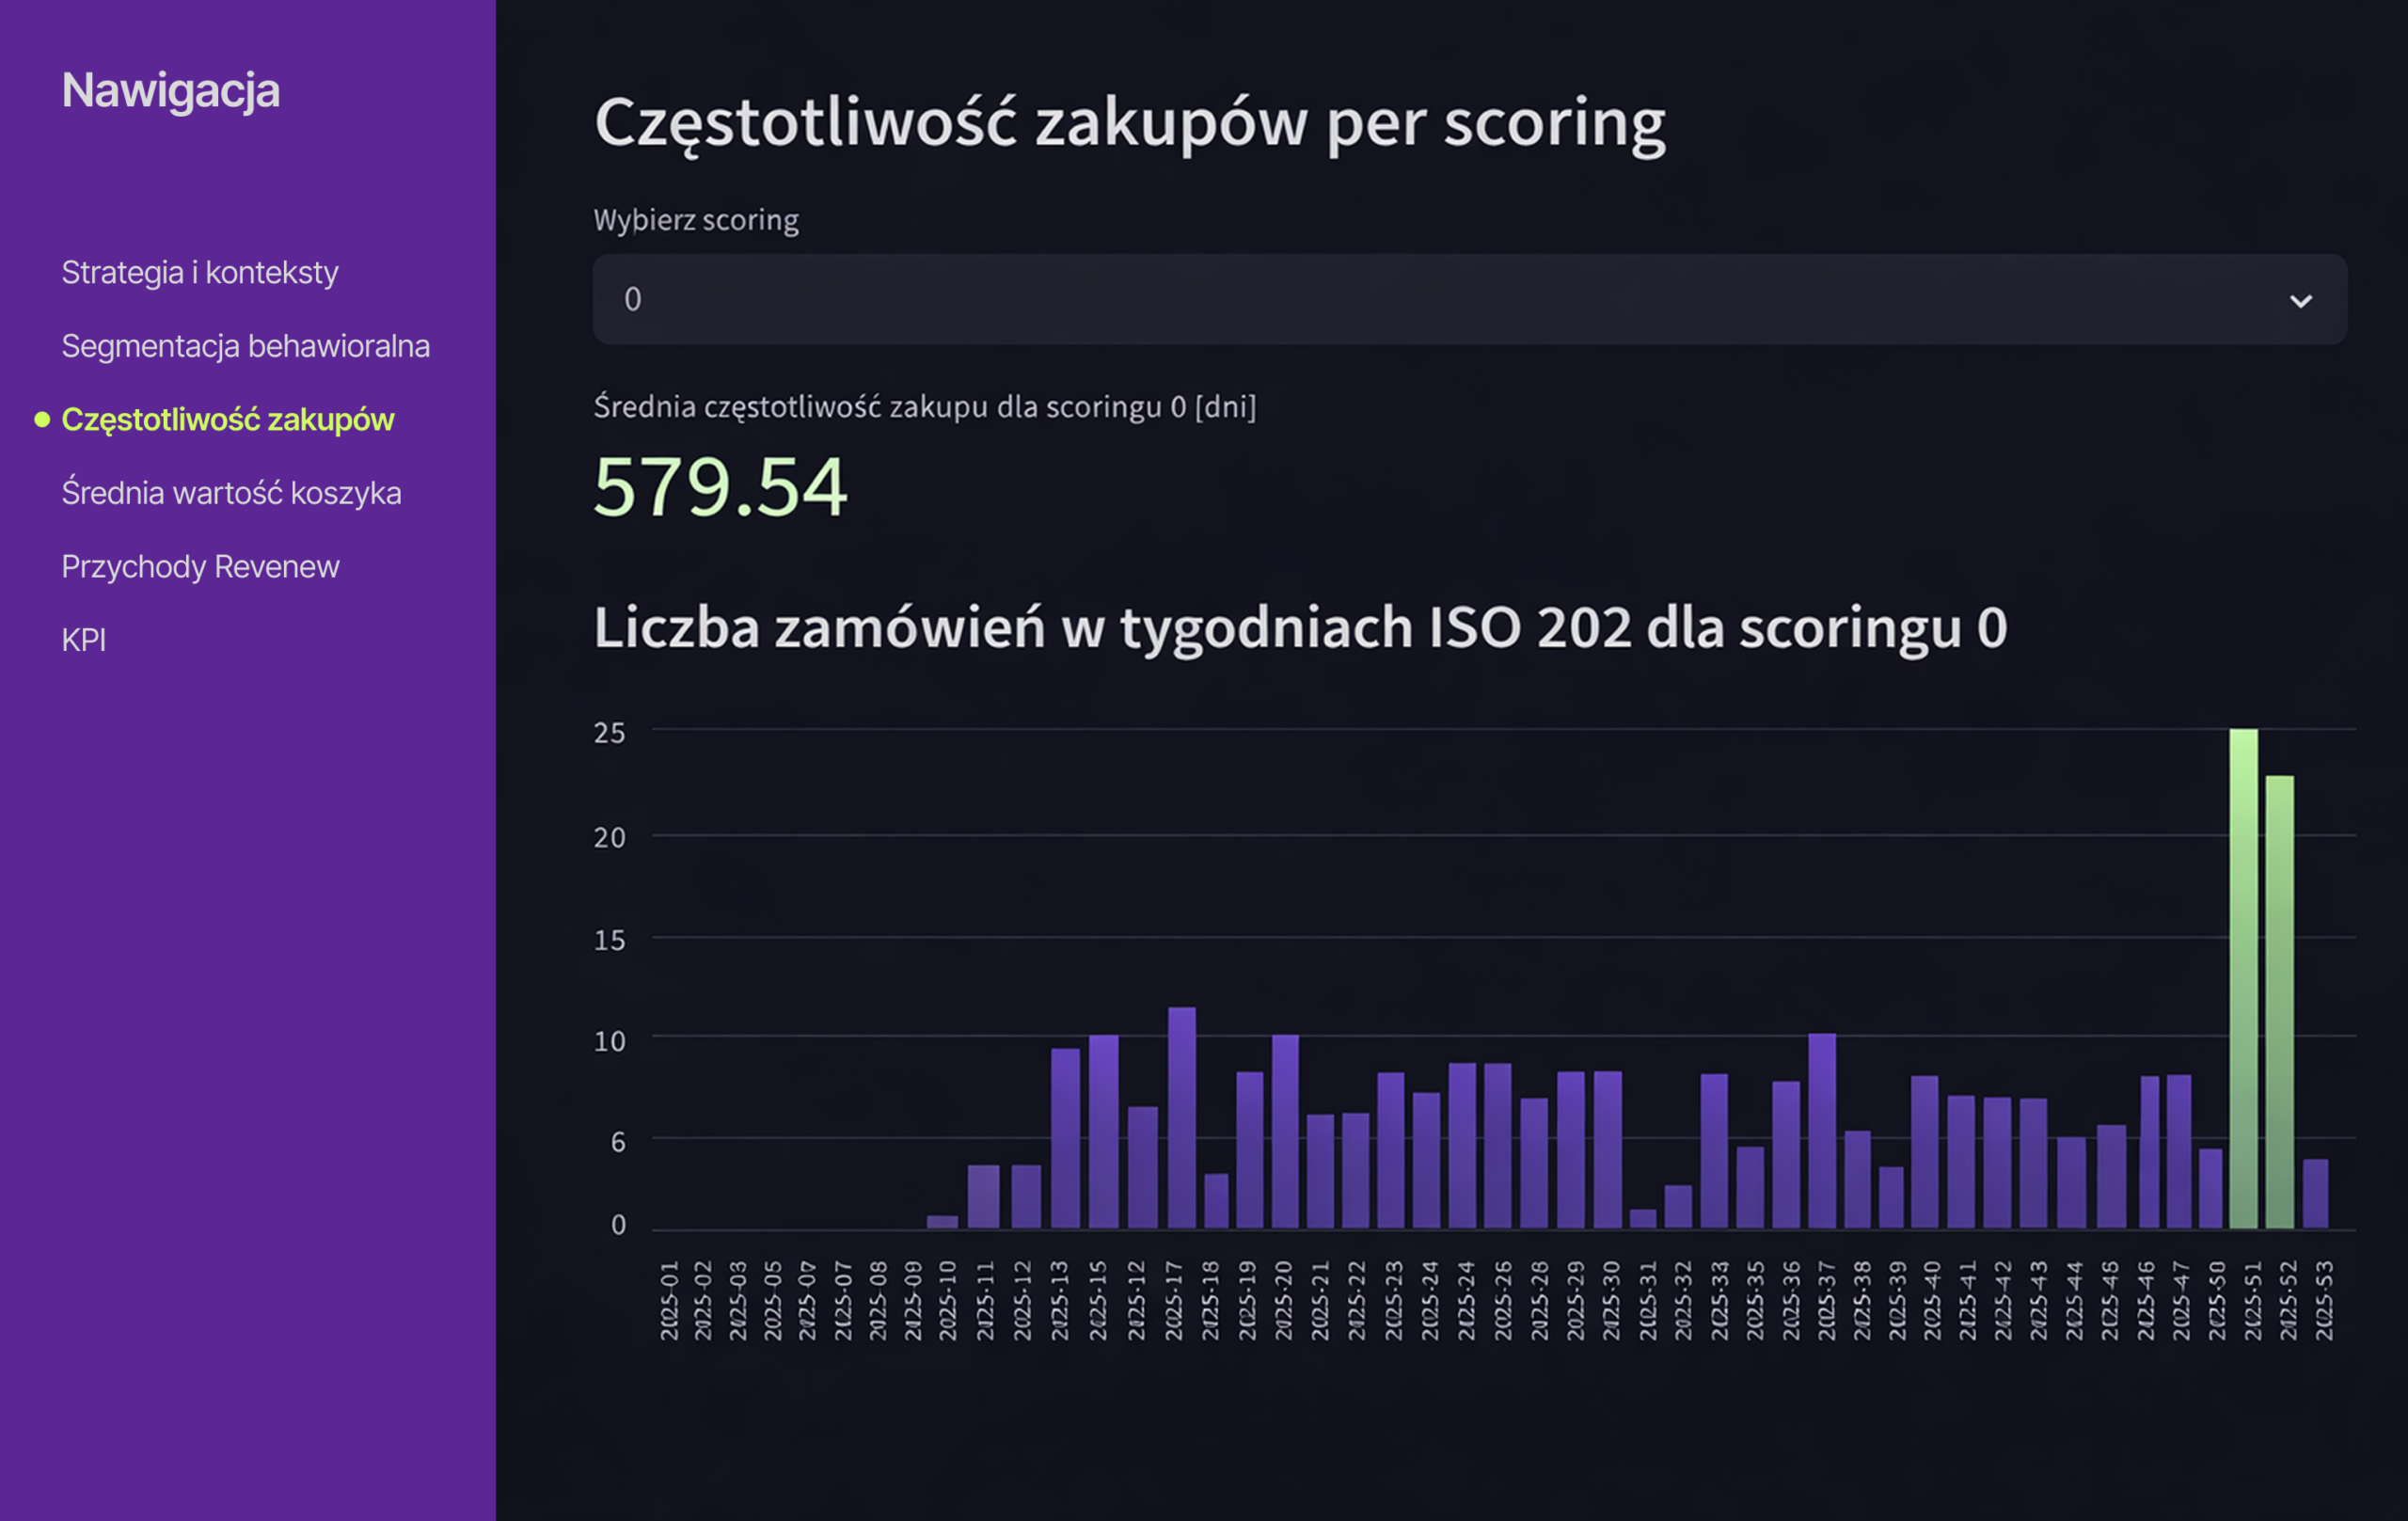Switch to Średnia wartość koszyka
Screen dimensions: 2408x1521
[x=231, y=493]
